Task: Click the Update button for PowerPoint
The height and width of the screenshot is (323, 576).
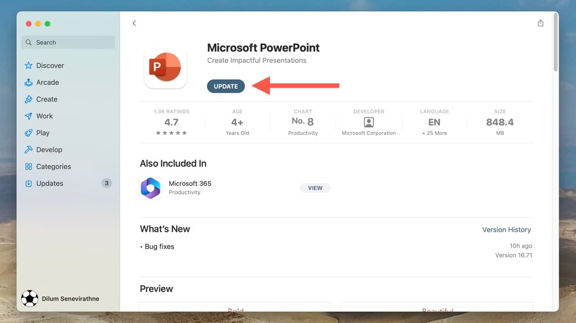Action: pyautogui.click(x=226, y=86)
